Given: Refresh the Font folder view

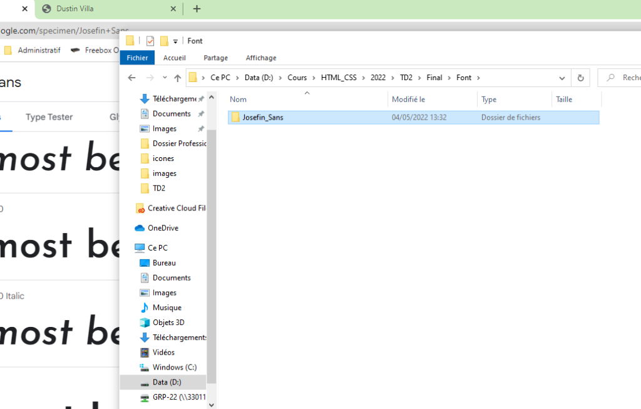Looking at the screenshot, I should (580, 78).
